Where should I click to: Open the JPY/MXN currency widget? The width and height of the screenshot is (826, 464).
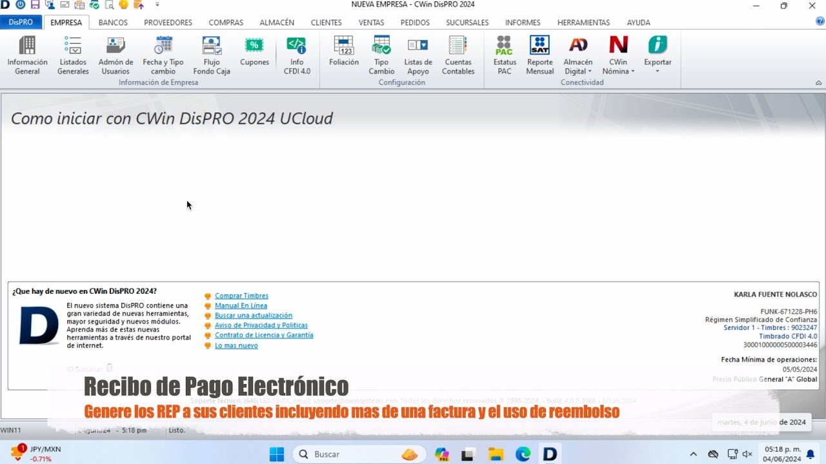click(x=36, y=454)
